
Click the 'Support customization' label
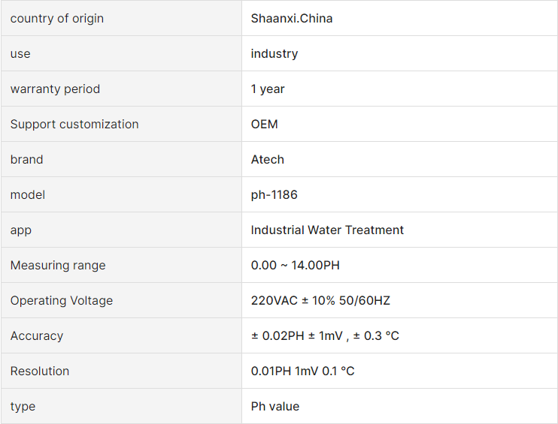pos(74,125)
